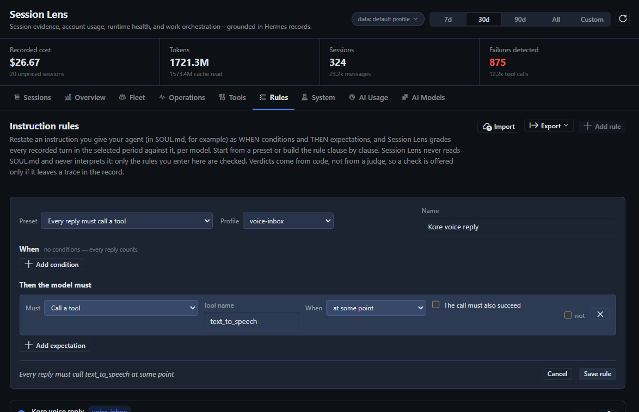The image size is (639, 412).
Task: Click the Import button
Action: (x=499, y=127)
